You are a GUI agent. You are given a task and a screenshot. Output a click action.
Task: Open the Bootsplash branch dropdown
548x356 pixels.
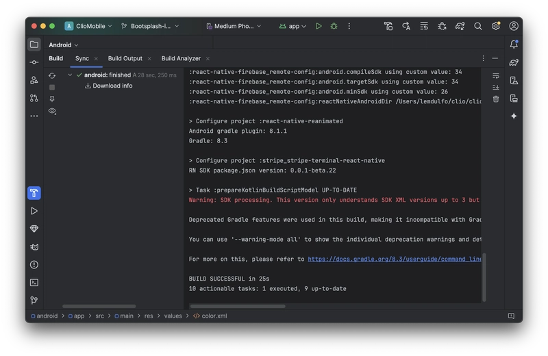coord(150,26)
